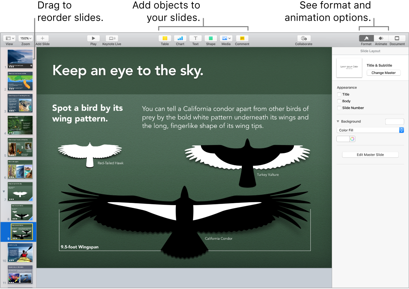The height and width of the screenshot is (289, 409).
Task: Click Edit Master Slide
Action: 370,154
